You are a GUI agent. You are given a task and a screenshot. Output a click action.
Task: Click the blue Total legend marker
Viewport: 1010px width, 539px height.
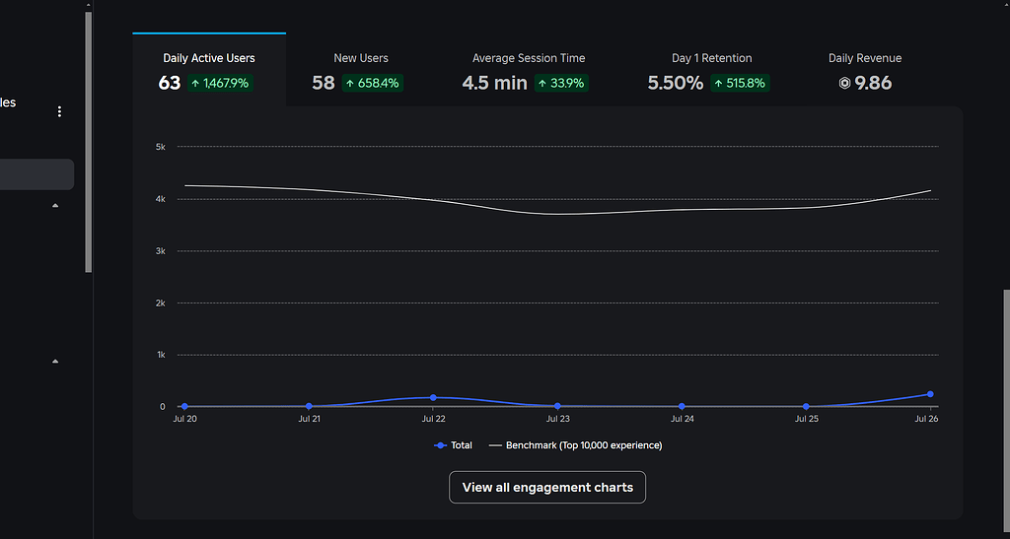(x=440, y=445)
